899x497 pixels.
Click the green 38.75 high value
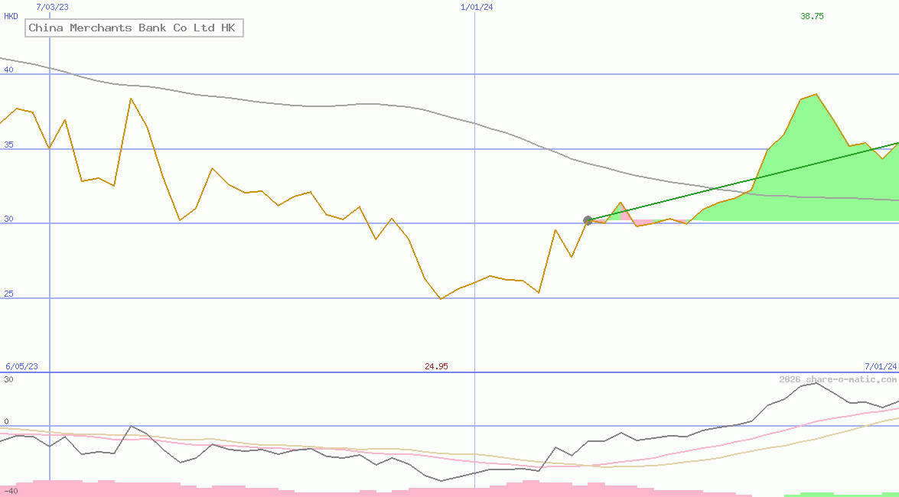(812, 17)
